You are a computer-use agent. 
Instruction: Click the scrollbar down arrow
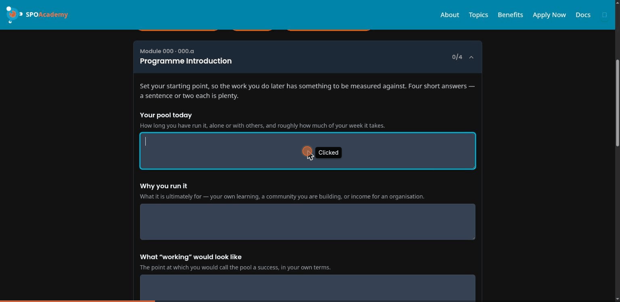tap(617, 299)
